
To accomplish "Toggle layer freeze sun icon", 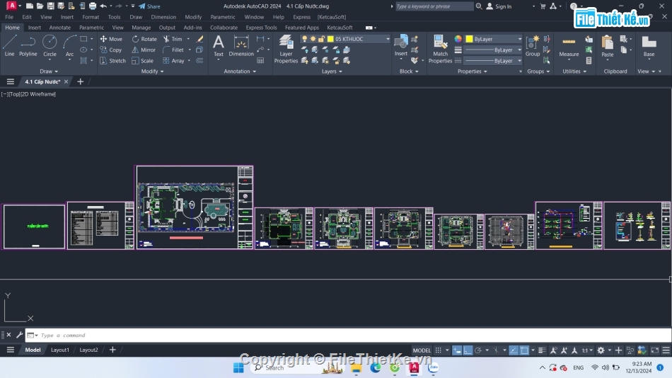I will point(313,39).
